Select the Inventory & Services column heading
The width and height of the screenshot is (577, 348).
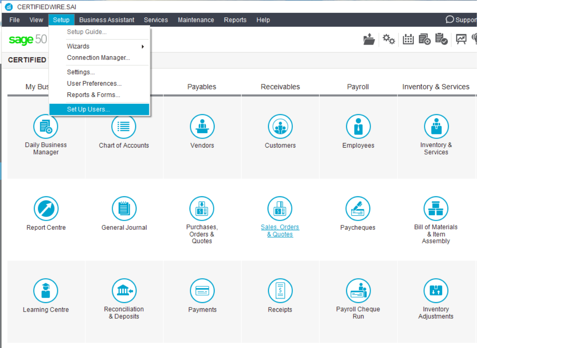click(436, 87)
